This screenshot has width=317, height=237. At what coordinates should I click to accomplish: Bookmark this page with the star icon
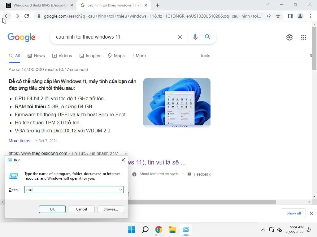click(278, 16)
